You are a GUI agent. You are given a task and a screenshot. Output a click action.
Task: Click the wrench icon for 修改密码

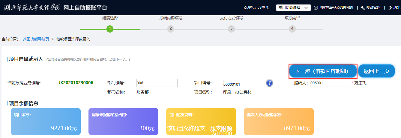point(362,8)
